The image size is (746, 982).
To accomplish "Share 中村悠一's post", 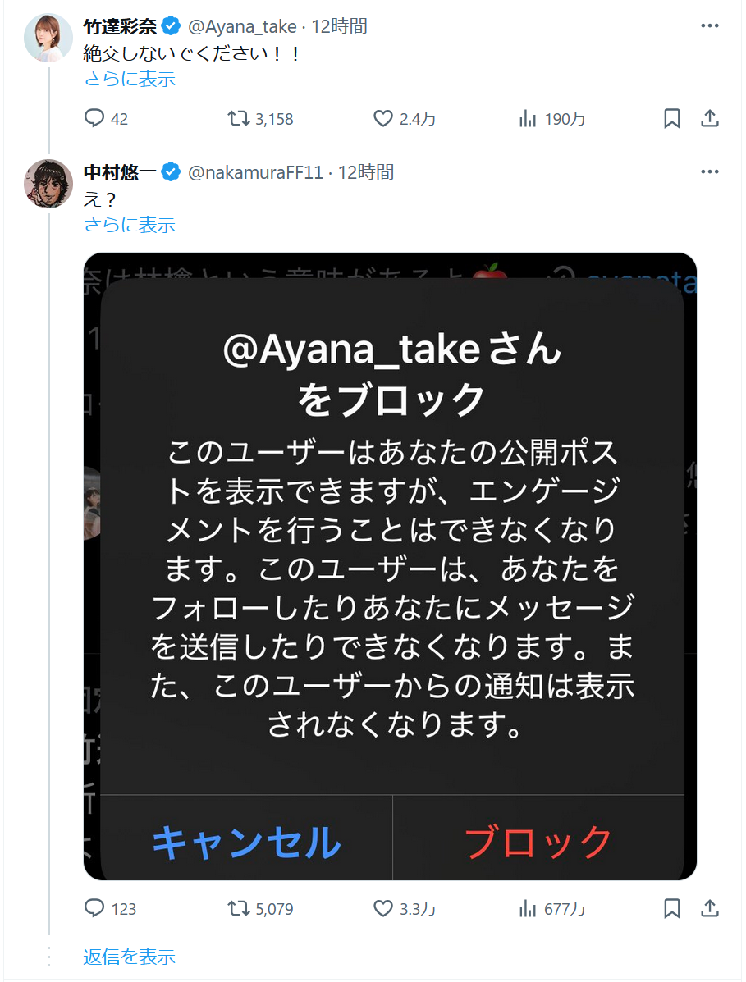I will [x=710, y=908].
